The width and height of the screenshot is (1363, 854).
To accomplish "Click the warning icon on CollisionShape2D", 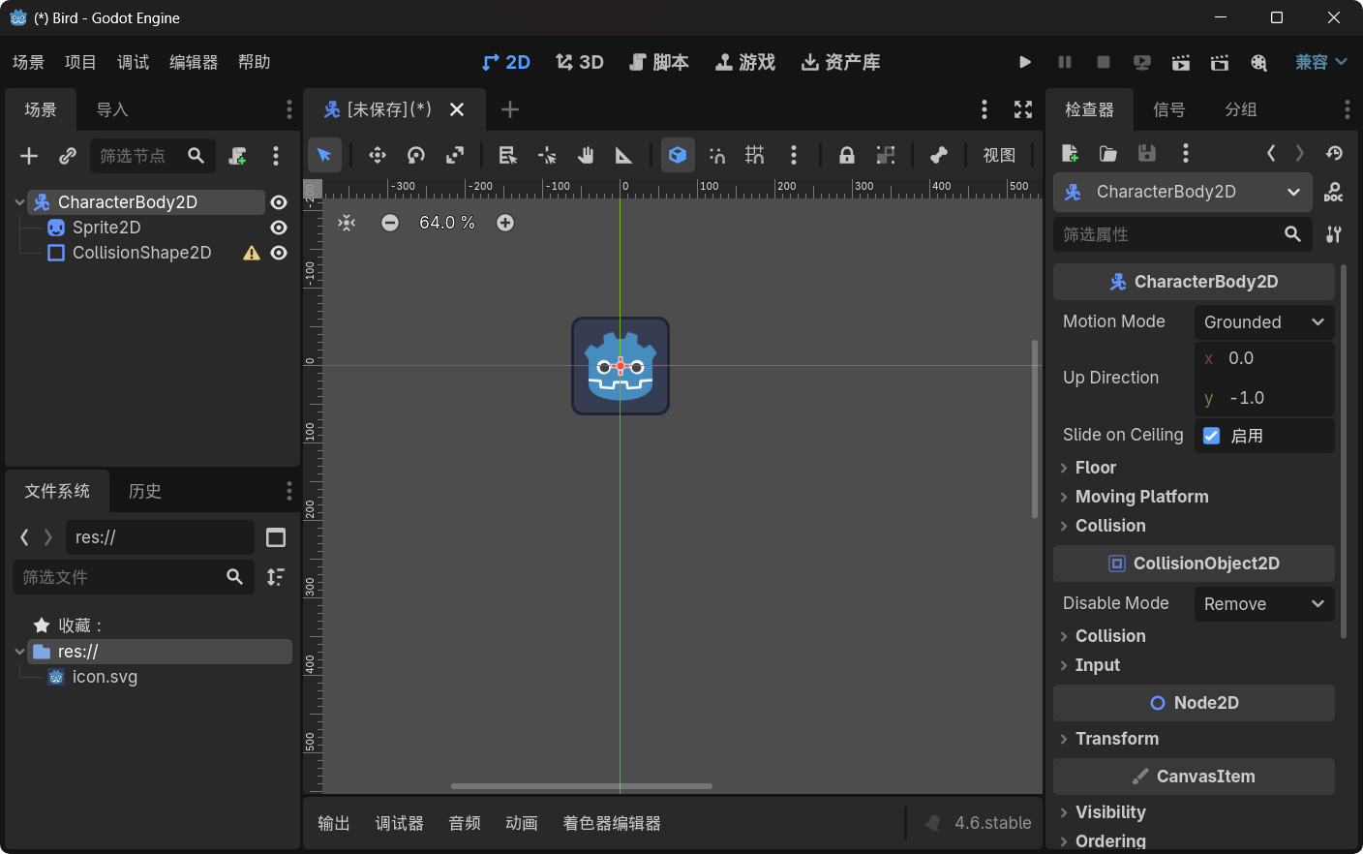I will coord(252,253).
